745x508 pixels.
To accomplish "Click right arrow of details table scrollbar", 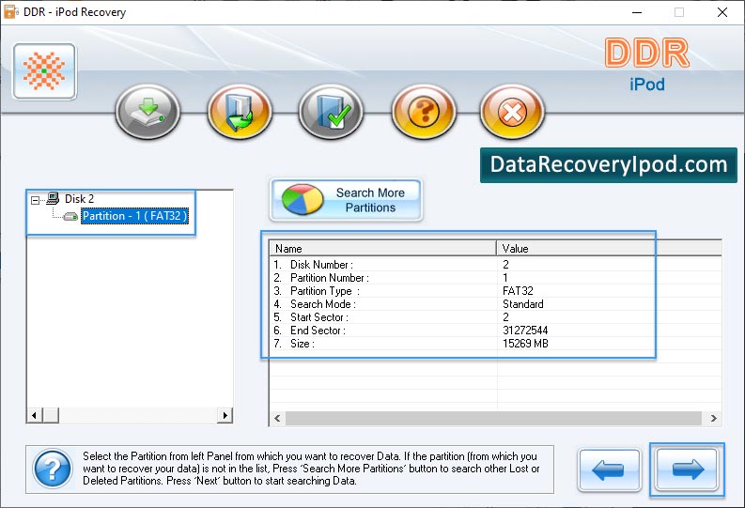I will click(714, 418).
